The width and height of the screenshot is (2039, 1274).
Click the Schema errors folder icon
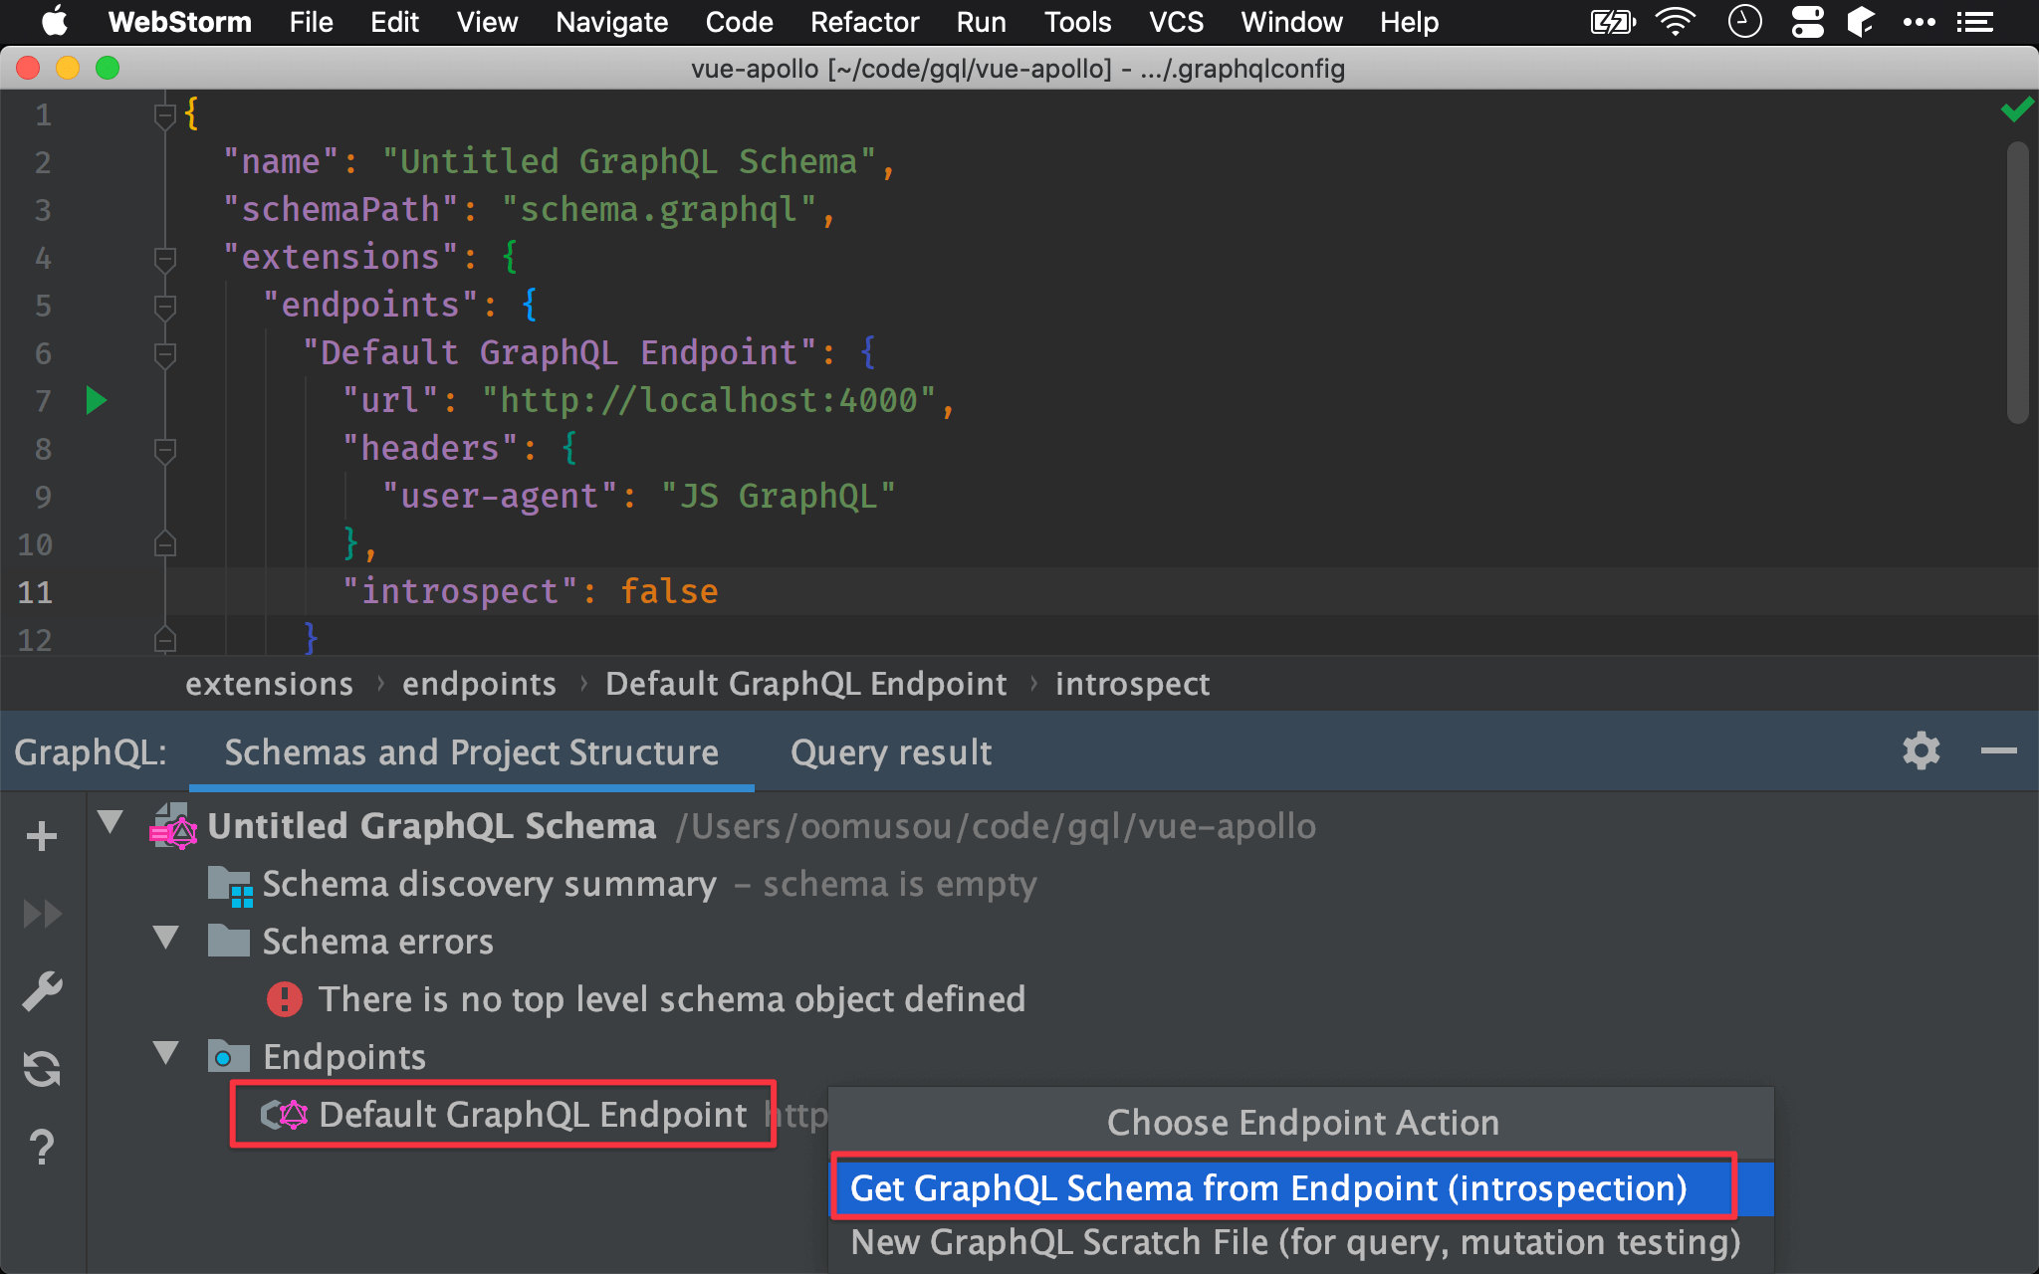(x=229, y=941)
